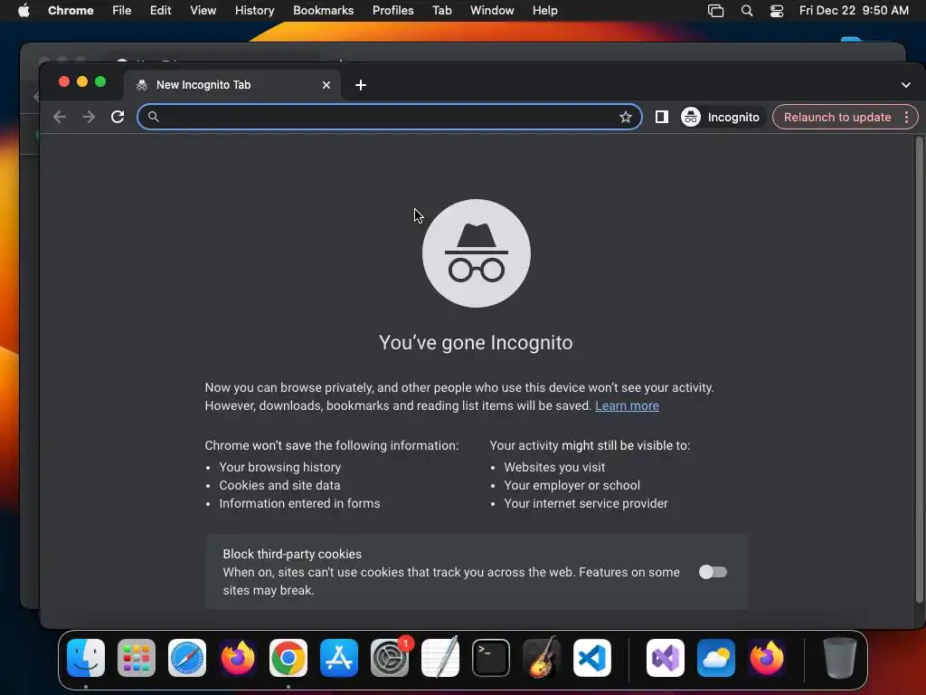Select the New Incognito Tab
Viewport: 926px width, 695px height.
click(x=232, y=85)
